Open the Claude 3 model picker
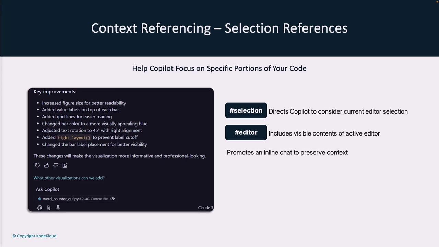This screenshot has height=247, width=439. coord(205,208)
